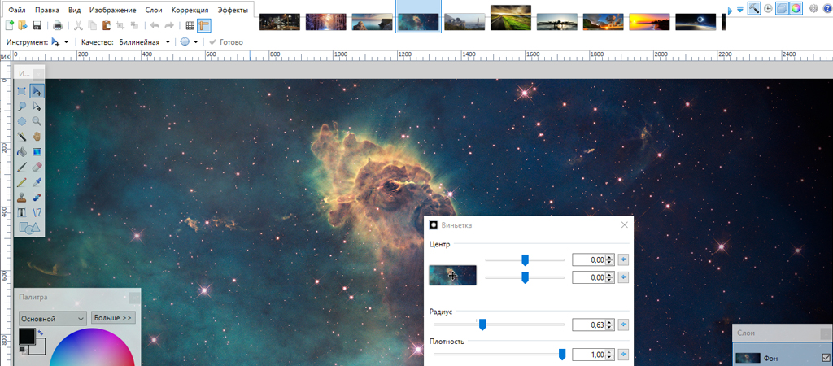Select the Pencil tool
The height and width of the screenshot is (366, 833).
(x=22, y=182)
